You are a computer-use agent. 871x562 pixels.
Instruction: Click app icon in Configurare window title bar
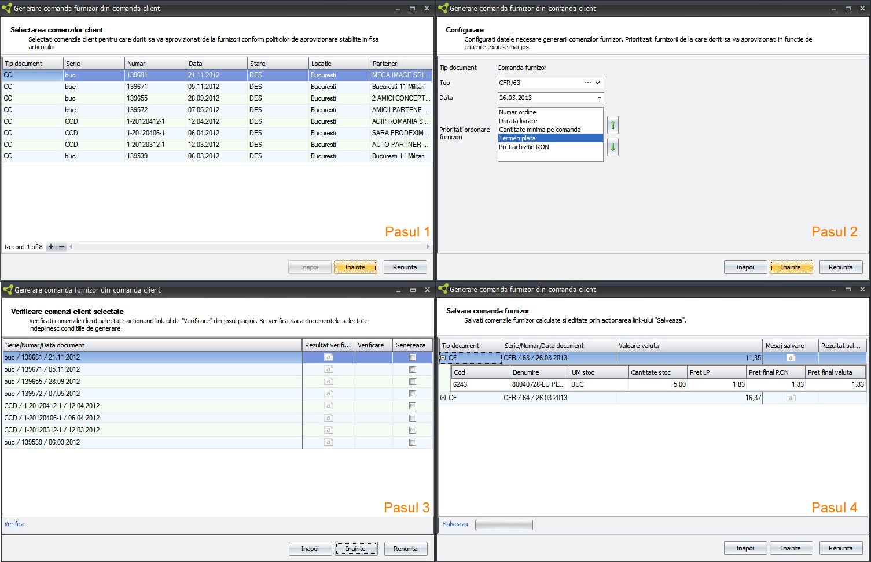pos(443,8)
